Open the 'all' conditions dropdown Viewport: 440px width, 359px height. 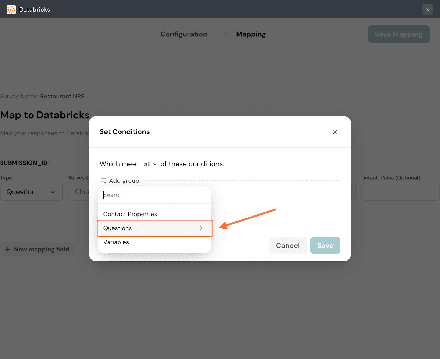[150, 164]
